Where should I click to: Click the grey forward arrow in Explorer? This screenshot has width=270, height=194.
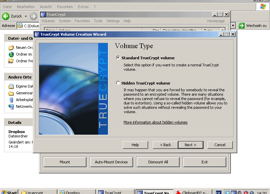33,16
